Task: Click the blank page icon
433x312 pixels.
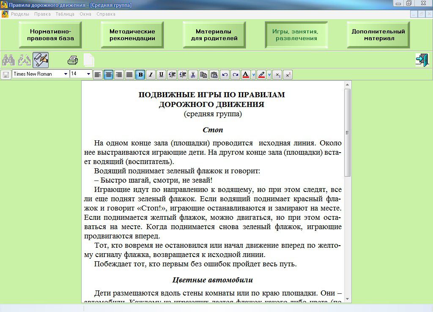Action: pos(89,60)
